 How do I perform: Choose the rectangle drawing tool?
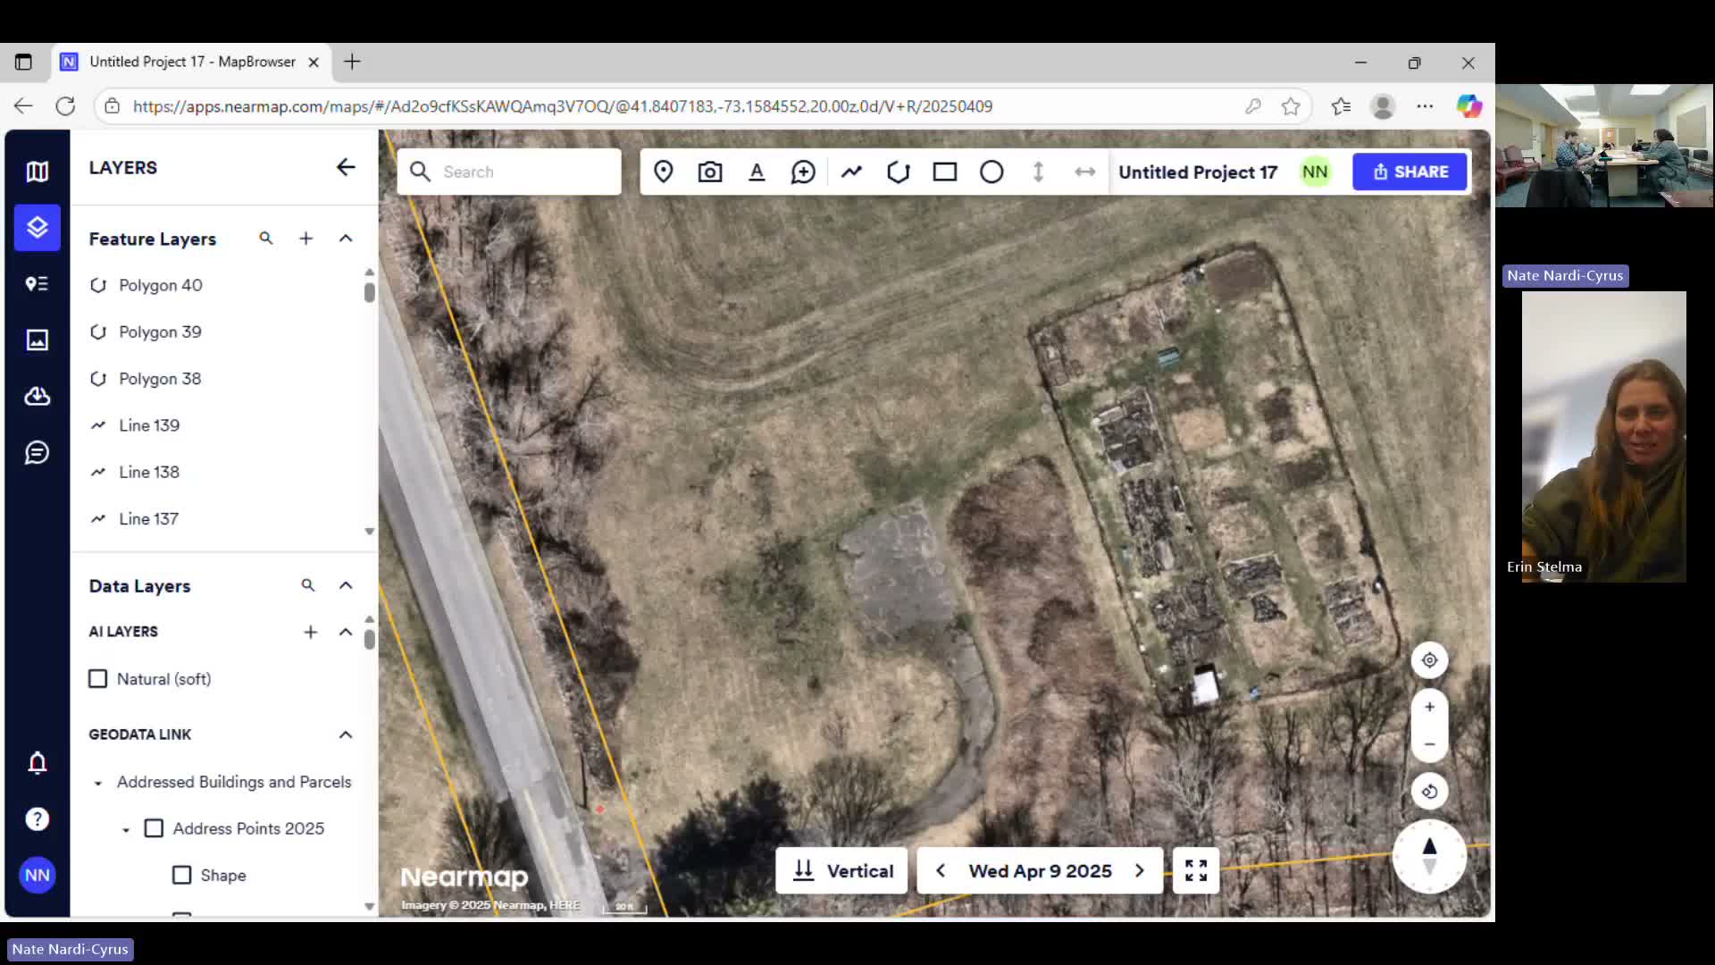coord(945,172)
